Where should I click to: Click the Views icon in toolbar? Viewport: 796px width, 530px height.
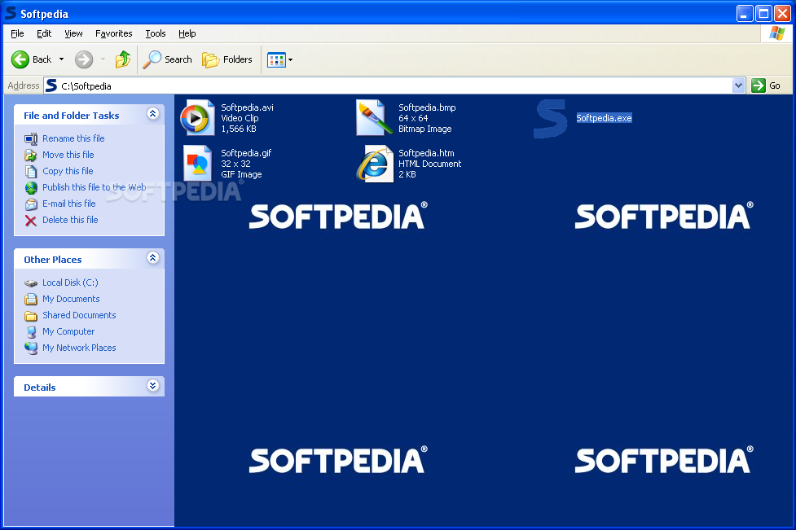277,60
